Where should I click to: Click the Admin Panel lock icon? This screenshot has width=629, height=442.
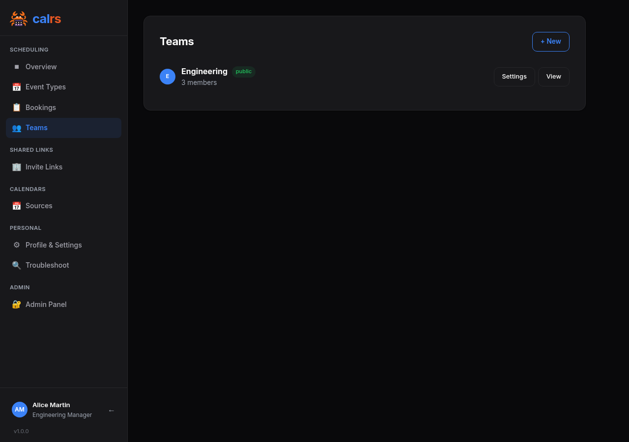[17, 304]
